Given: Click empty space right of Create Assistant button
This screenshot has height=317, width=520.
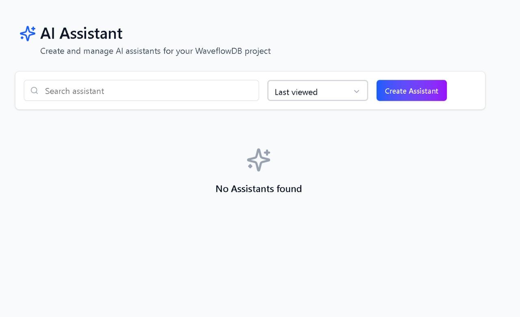Looking at the screenshot, I should coord(466,91).
